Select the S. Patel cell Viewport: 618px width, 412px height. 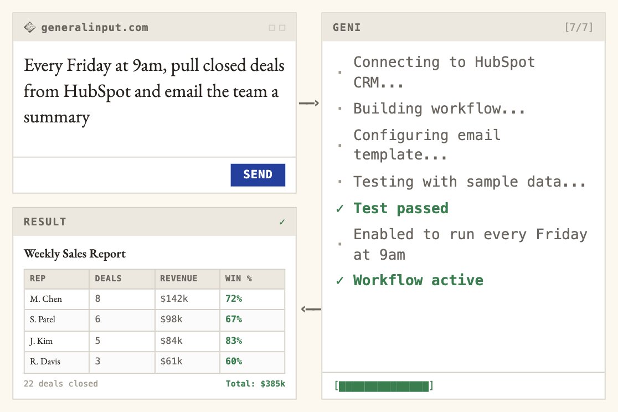coord(56,320)
